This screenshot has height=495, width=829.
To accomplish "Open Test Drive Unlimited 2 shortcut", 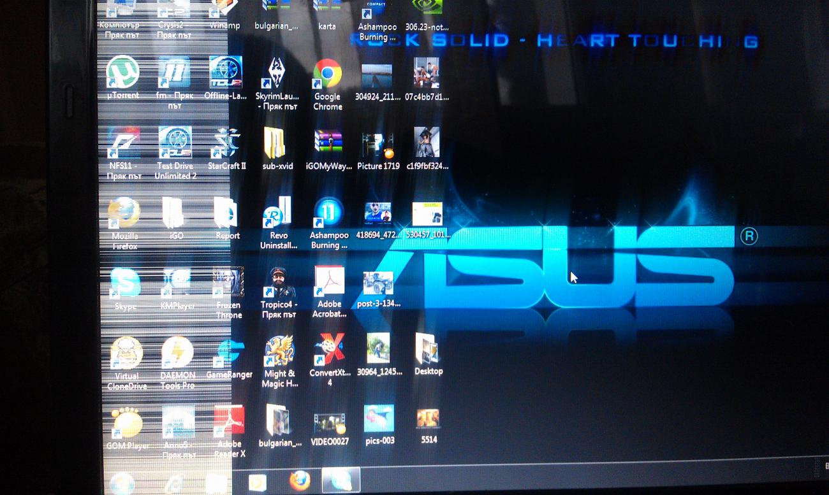I will [175, 144].
